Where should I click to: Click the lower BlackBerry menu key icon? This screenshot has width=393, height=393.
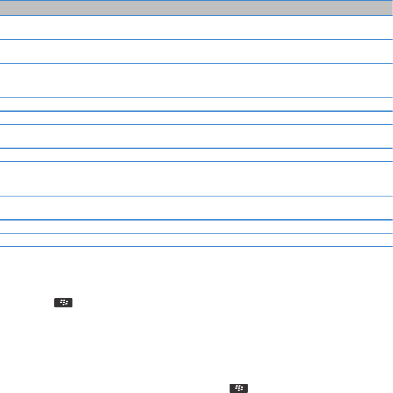(x=238, y=388)
